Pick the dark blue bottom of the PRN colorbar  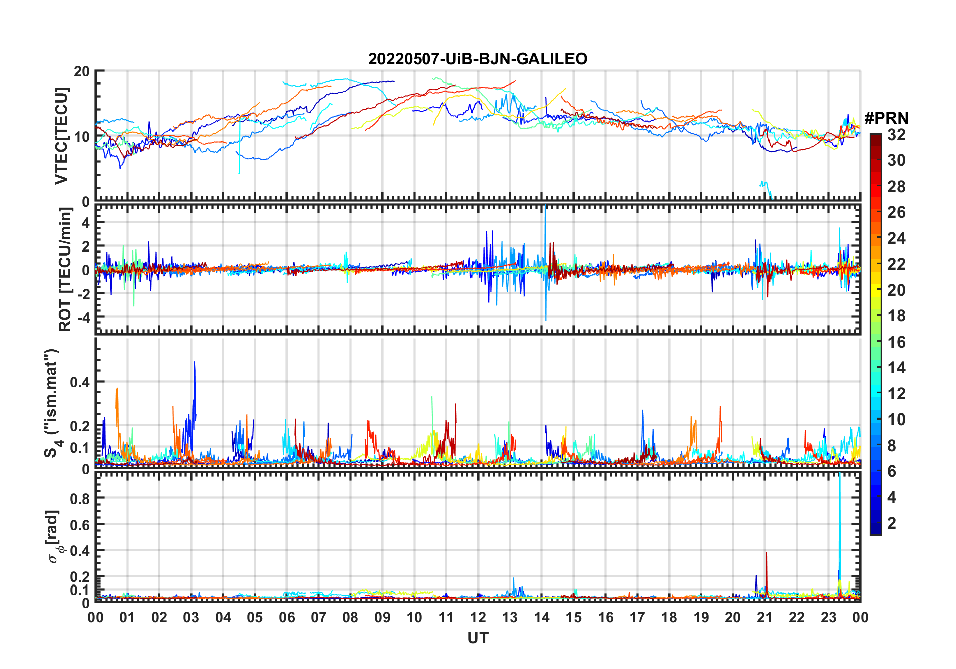[876, 530]
